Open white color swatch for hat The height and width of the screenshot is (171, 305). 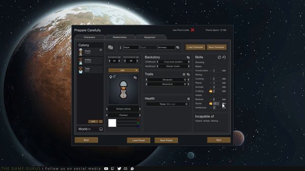click(x=112, y=123)
